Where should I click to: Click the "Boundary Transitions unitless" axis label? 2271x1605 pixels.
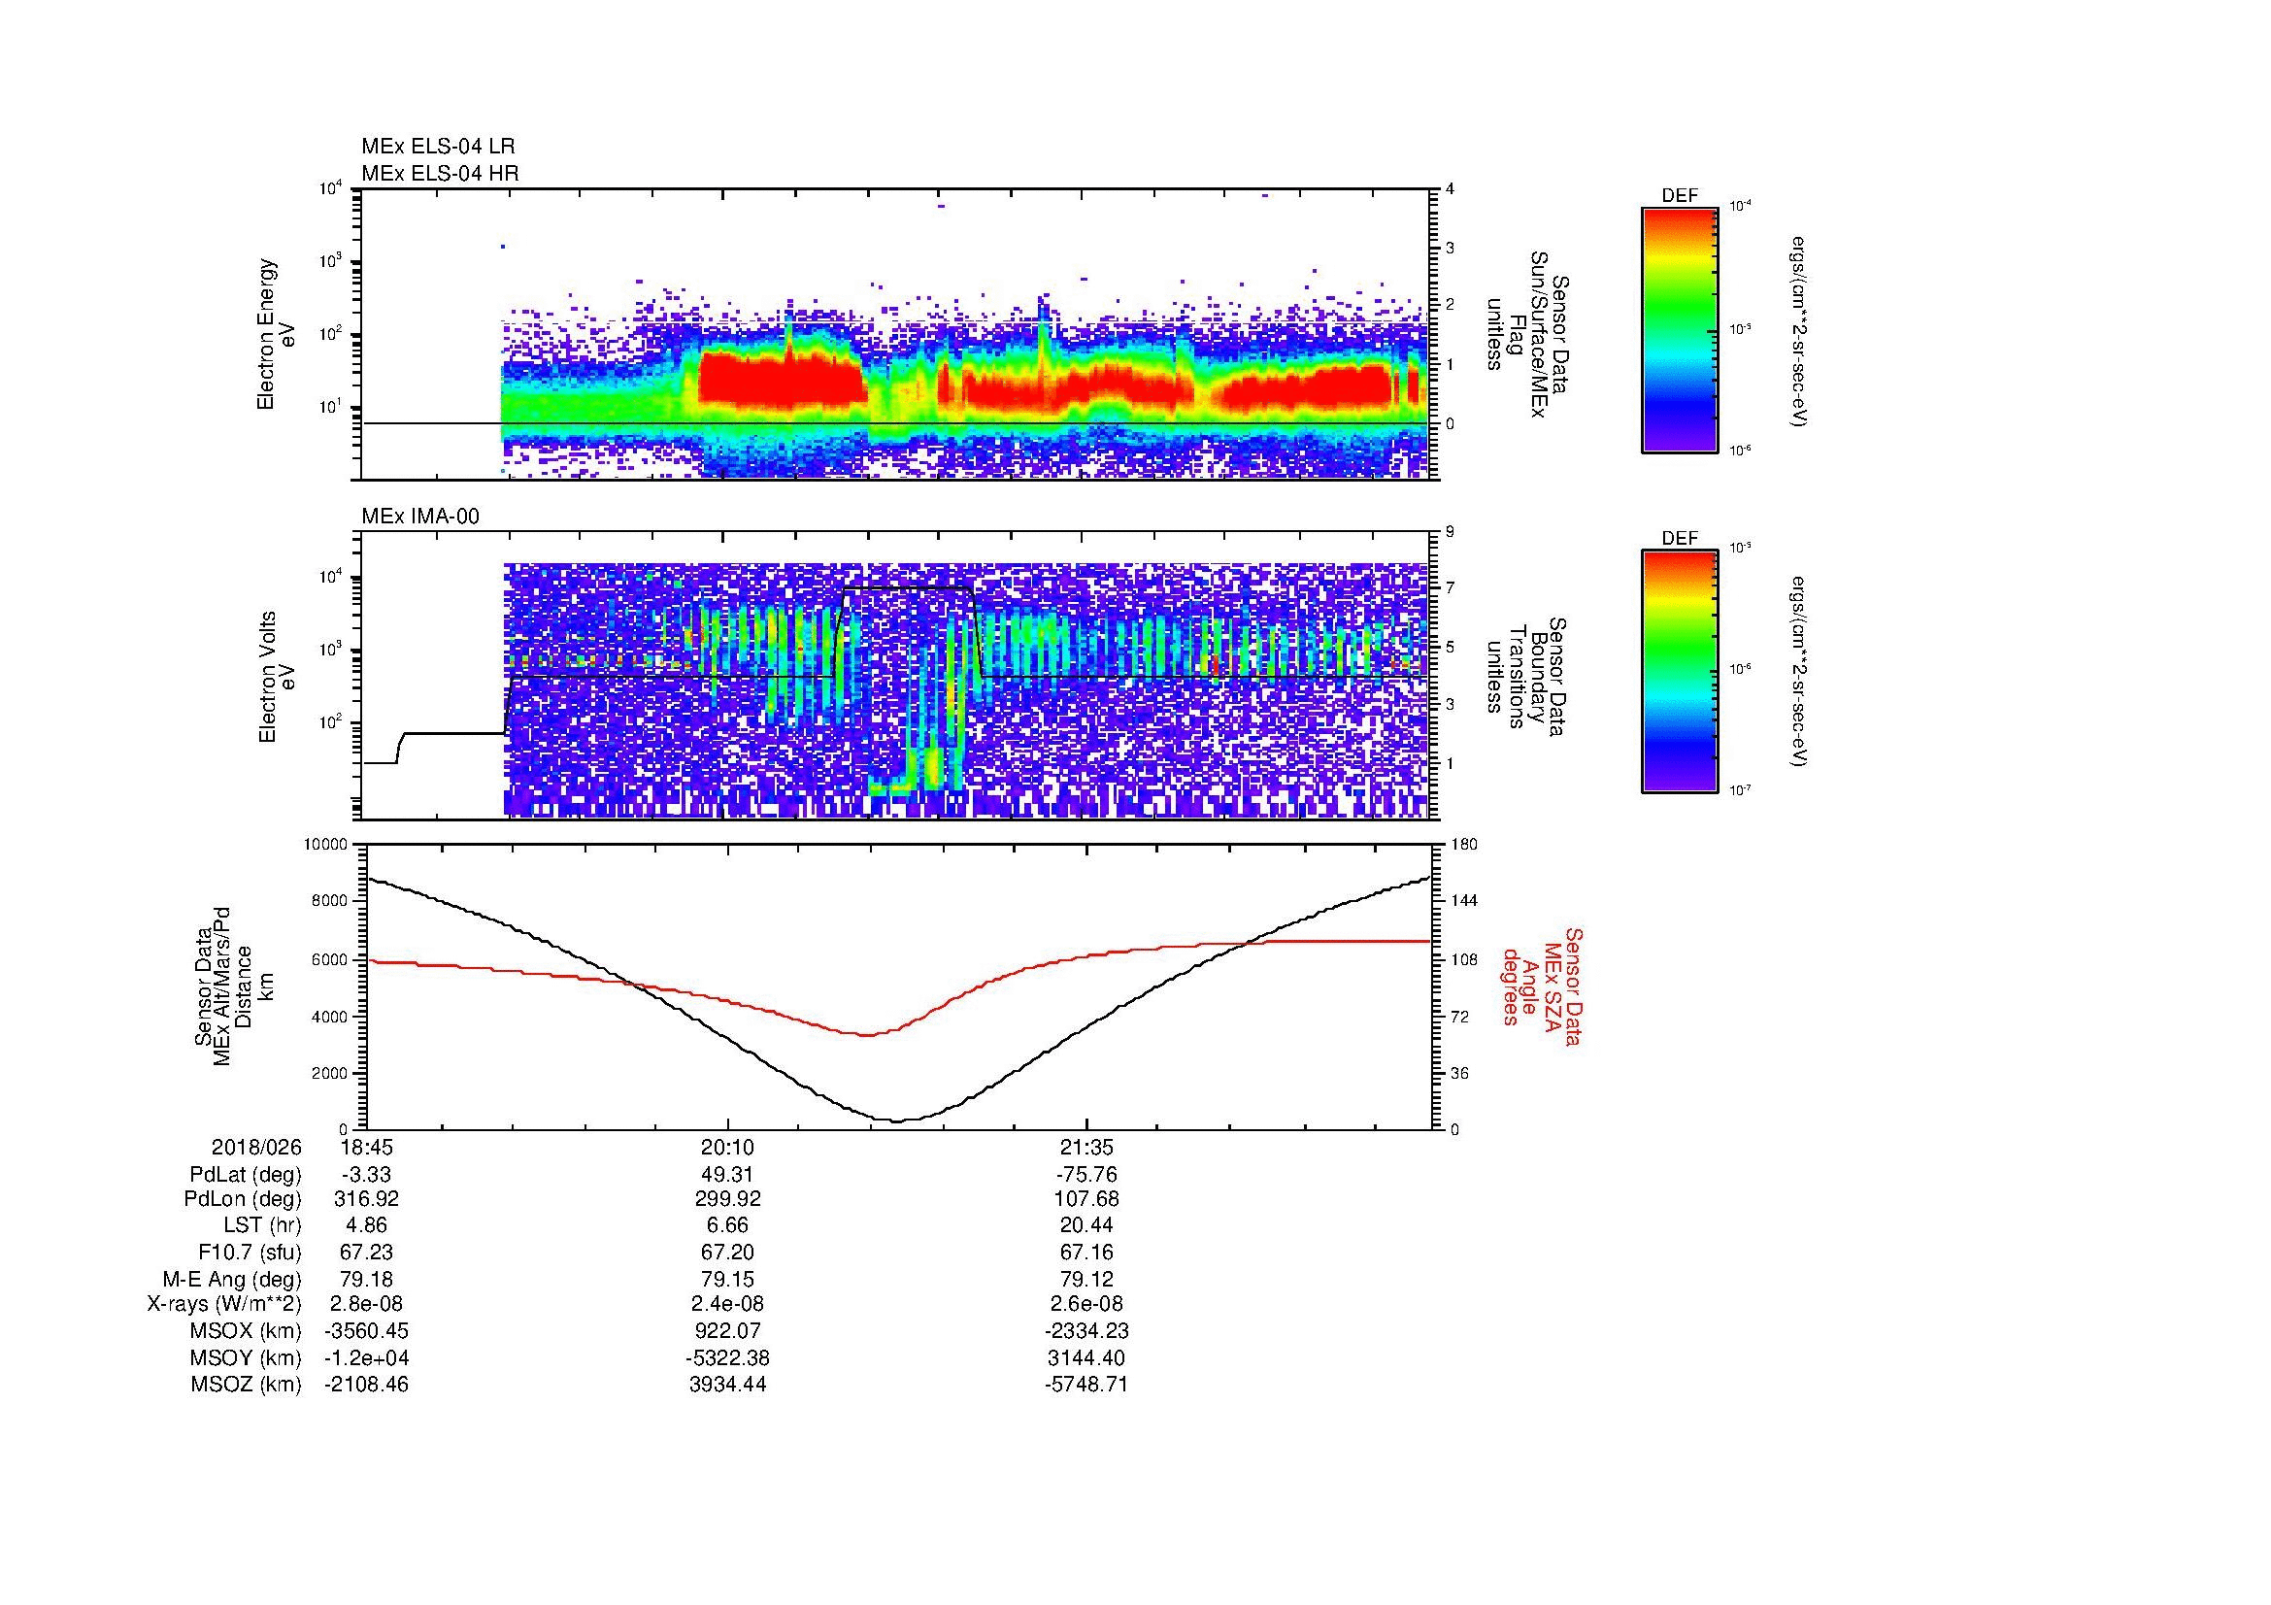coord(1528,678)
